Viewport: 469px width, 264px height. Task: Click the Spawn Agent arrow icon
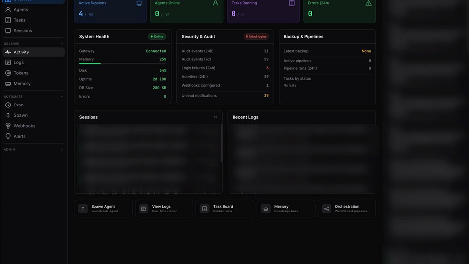coord(83,209)
